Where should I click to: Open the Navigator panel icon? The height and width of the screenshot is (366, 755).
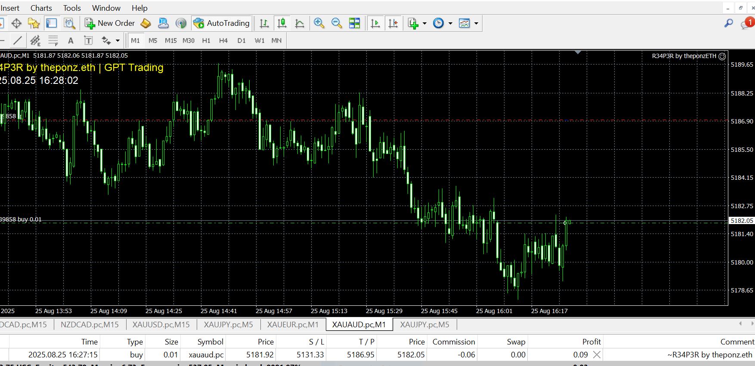coord(34,23)
